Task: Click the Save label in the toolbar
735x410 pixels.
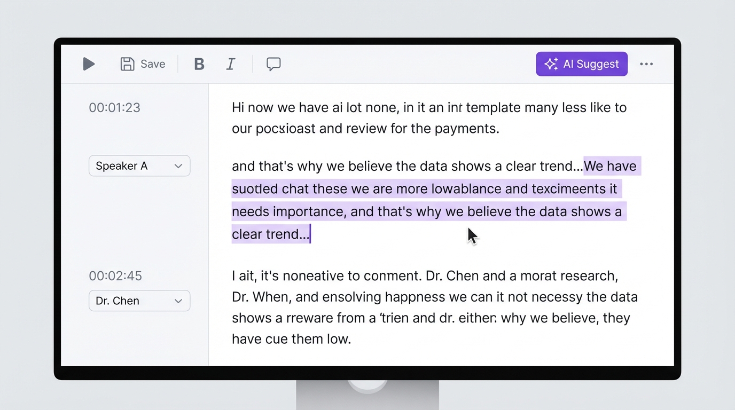Action: [152, 64]
